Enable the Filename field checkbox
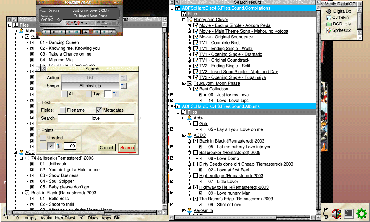370x222 pixels. coord(63,110)
